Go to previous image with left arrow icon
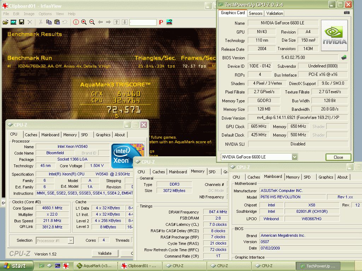This screenshot has height=271, width=362. click(x=100, y=22)
